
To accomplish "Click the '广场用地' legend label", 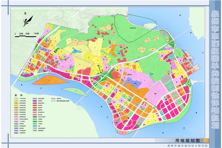I will tap(40, 124).
